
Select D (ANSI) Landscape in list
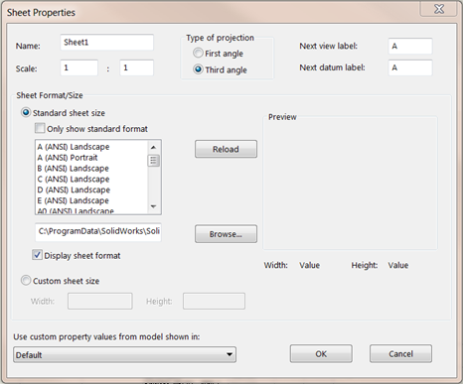click(74, 190)
